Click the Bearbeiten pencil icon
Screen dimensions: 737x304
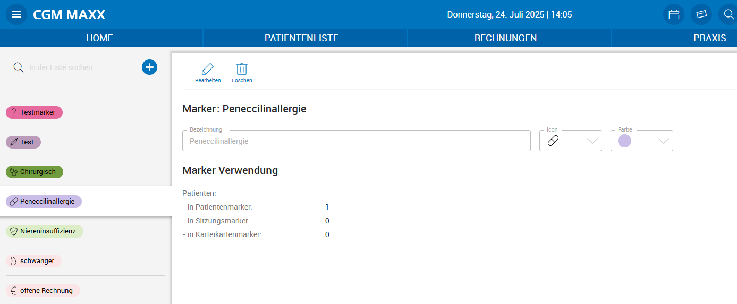208,70
